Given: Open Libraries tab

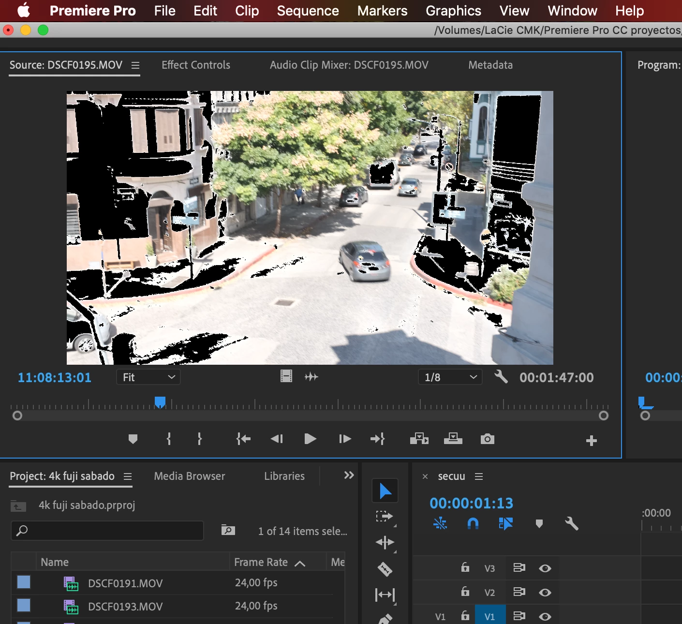Looking at the screenshot, I should [x=284, y=476].
